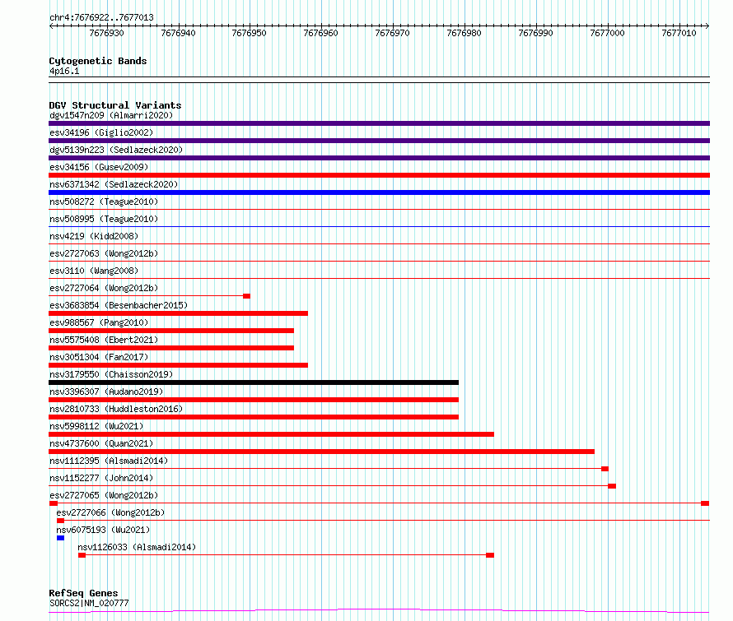
Task: Select nsv508272 (Teague2010) label
Action: click(x=104, y=202)
